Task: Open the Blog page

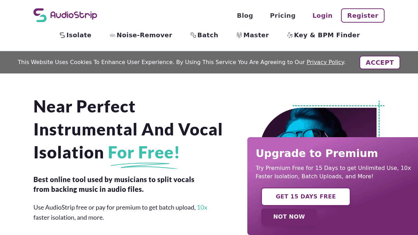Action: pos(245,16)
